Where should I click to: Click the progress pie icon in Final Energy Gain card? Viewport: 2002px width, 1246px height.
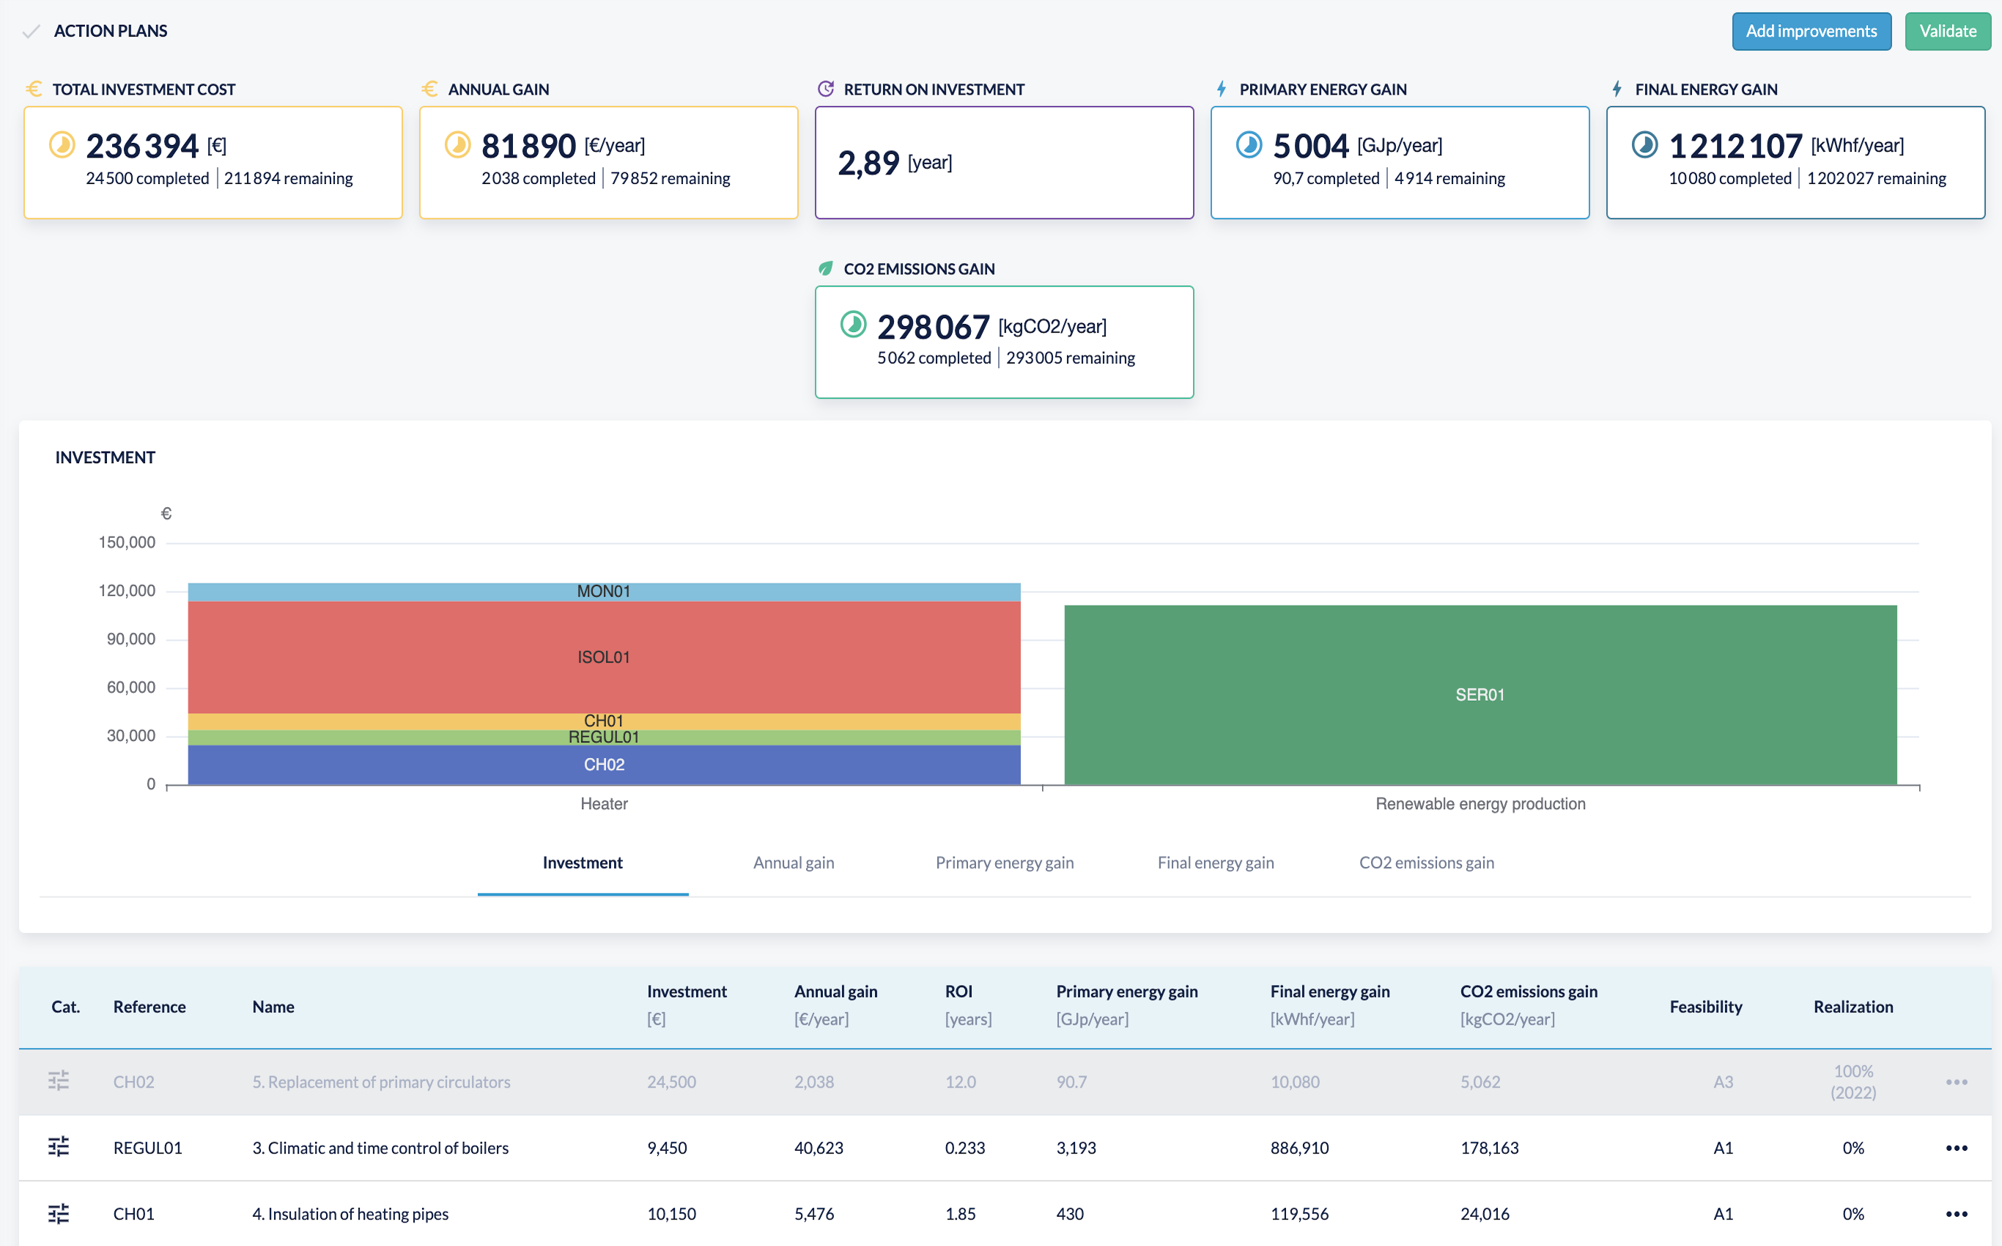(x=1644, y=145)
